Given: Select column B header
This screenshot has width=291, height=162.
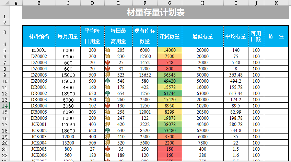Looking at the screenshot, I should point(39,3).
